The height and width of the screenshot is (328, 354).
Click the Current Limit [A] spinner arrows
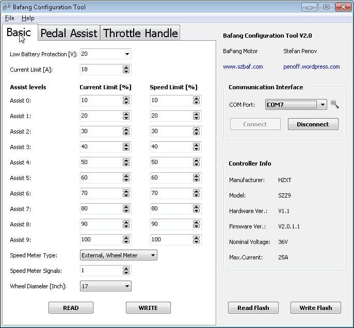(x=126, y=70)
